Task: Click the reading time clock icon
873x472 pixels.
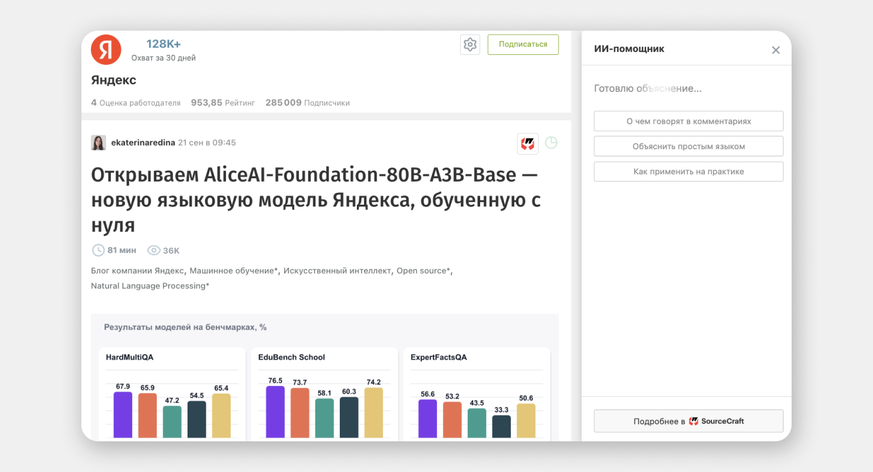Action: [x=98, y=250]
